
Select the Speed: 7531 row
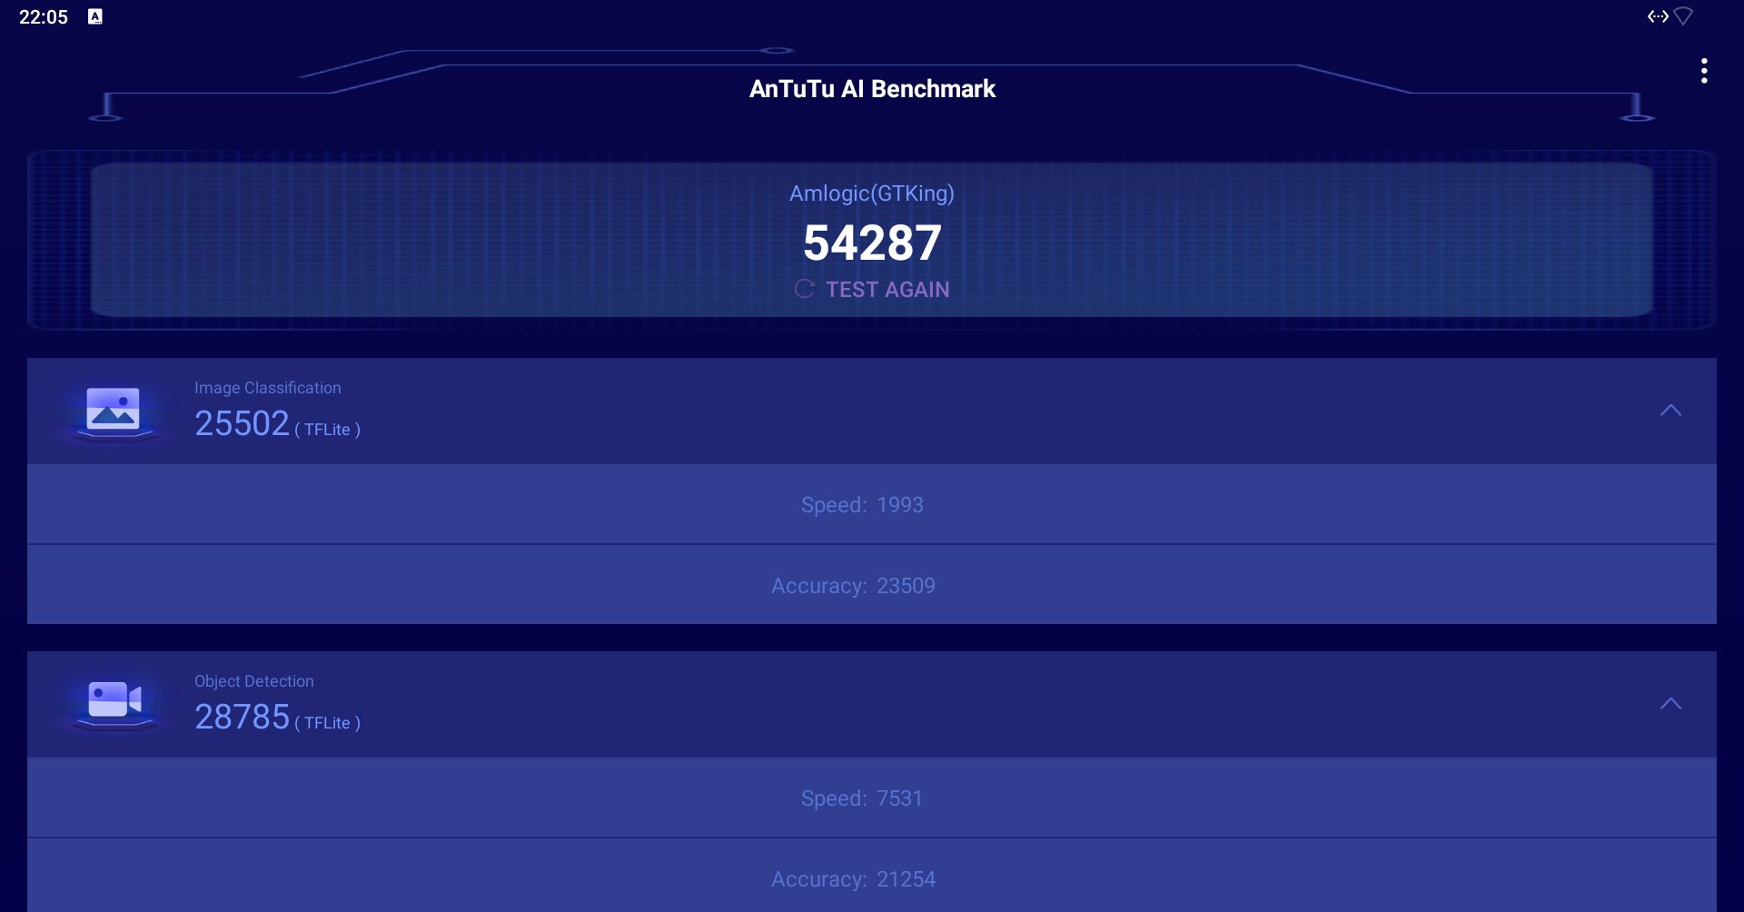(x=872, y=798)
